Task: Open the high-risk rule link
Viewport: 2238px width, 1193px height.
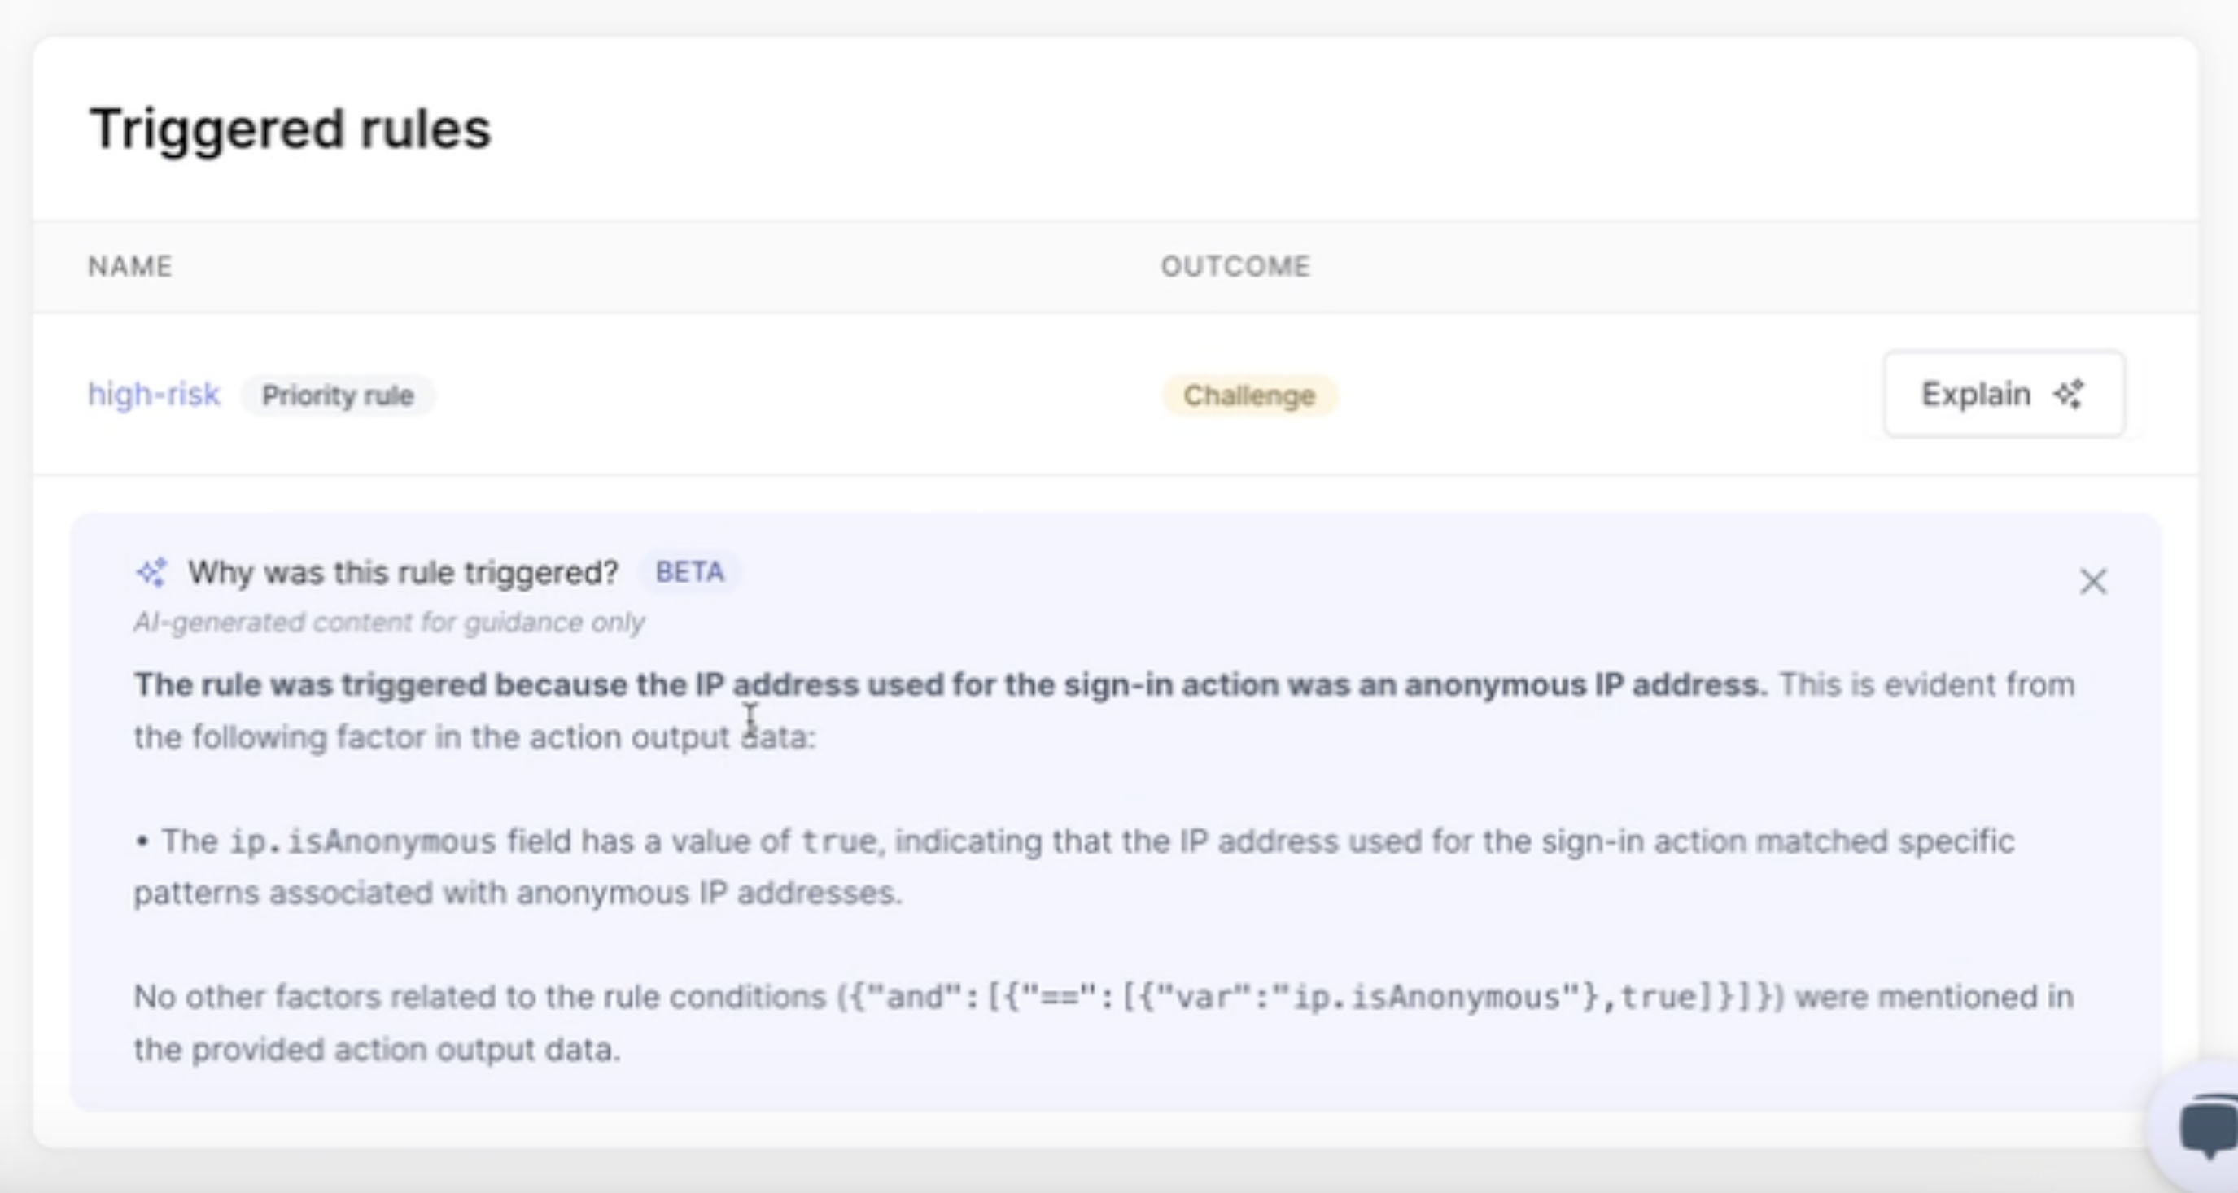Action: 154,395
